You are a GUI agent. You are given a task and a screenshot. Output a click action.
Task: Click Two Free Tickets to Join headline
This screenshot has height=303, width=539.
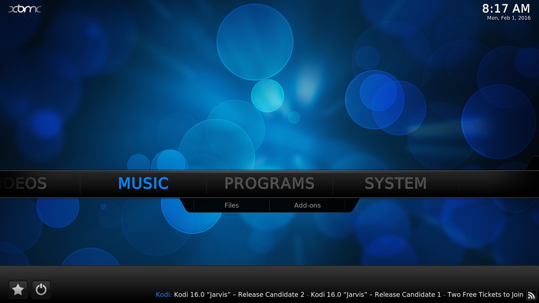click(485, 294)
